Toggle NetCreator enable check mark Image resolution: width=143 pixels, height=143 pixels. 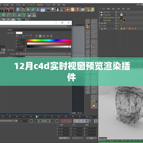(119, 20)
